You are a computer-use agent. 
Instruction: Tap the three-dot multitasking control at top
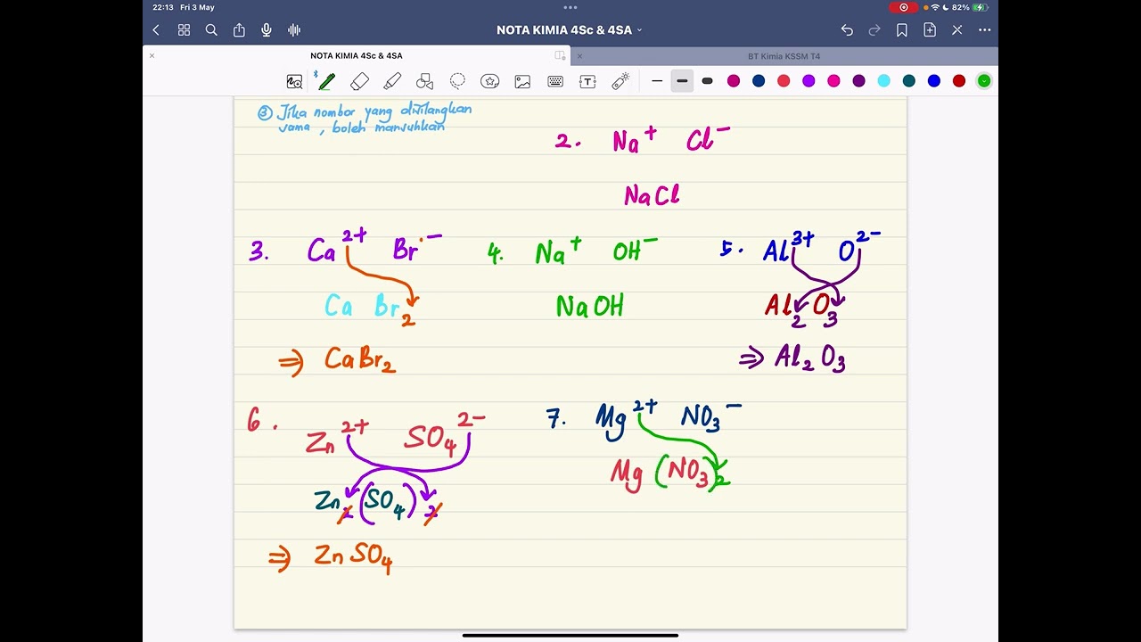570,7
